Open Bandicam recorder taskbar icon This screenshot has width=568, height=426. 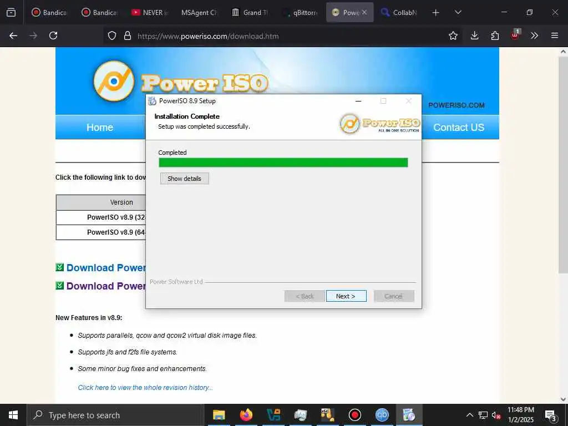[x=354, y=415]
